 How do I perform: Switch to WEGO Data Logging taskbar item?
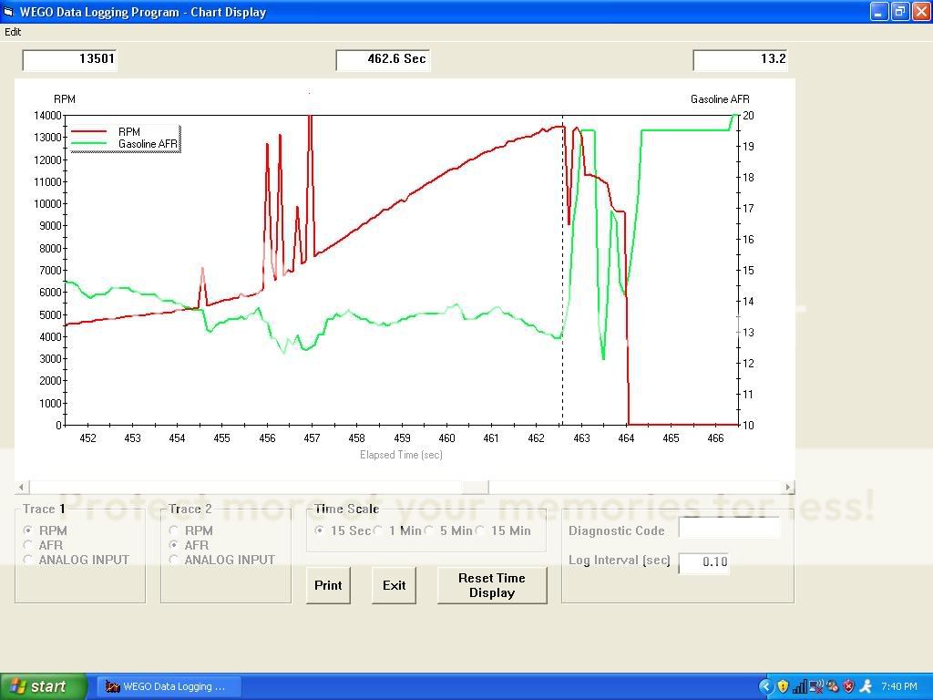coord(169,686)
